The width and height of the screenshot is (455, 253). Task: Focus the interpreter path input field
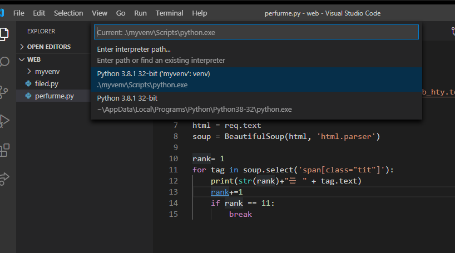[256, 32]
